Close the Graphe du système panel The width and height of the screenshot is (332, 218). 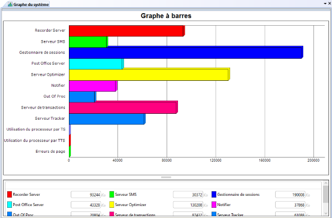[330, 4]
